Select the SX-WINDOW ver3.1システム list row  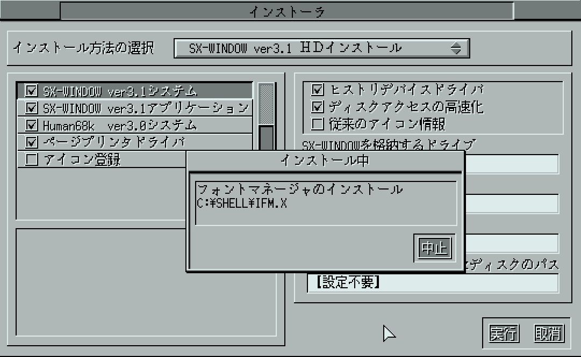point(135,91)
